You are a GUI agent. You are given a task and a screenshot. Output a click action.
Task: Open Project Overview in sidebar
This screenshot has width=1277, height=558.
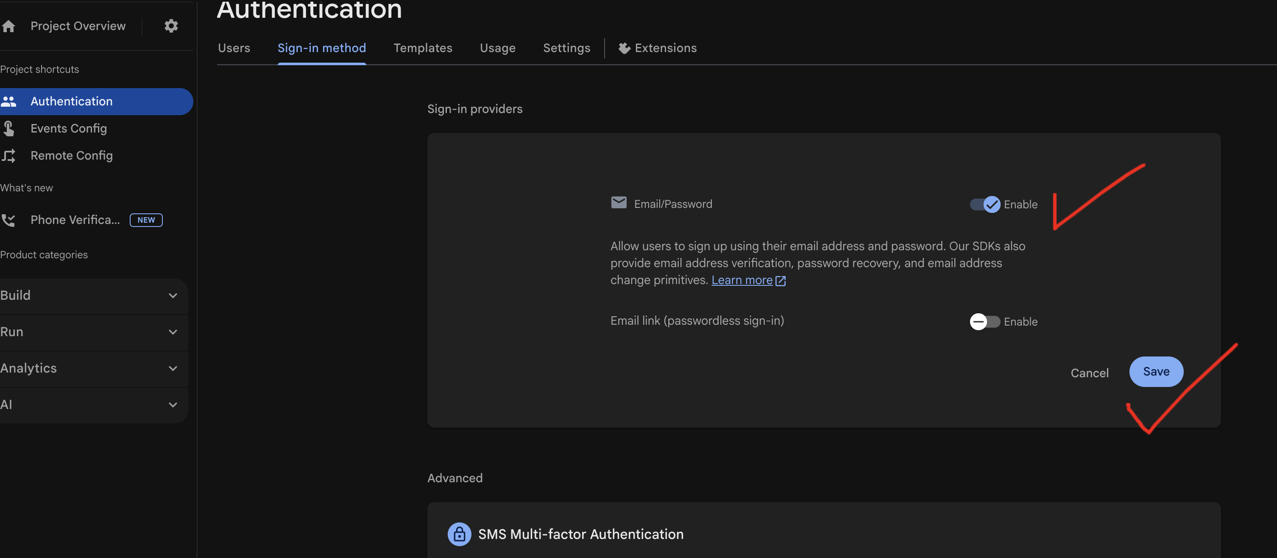pos(78,26)
